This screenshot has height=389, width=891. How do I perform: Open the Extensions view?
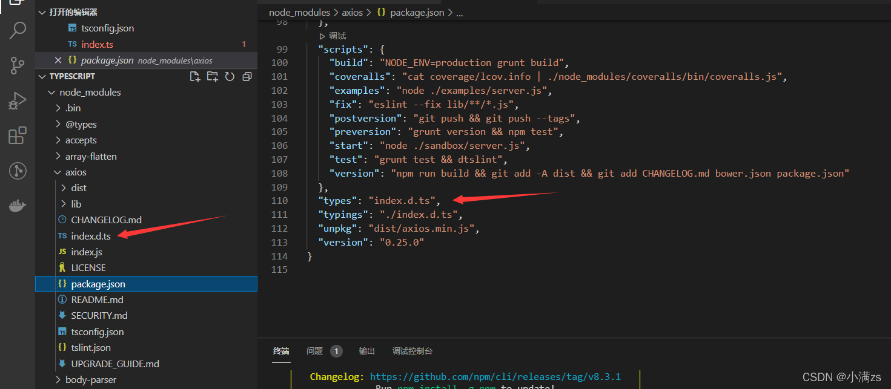pyautogui.click(x=18, y=136)
